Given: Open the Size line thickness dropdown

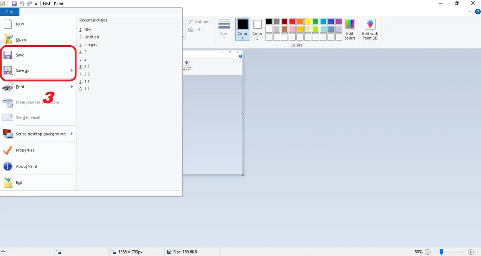Looking at the screenshot, I should click(x=224, y=29).
